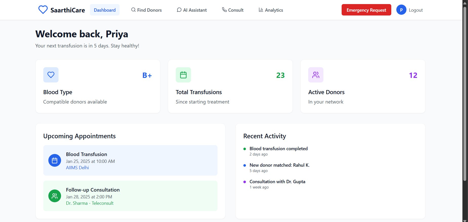Click the 2 days ago timestamp

[259, 154]
